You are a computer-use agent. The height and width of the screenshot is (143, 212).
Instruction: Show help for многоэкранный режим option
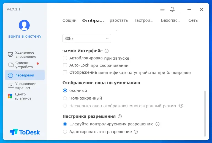[181, 106]
